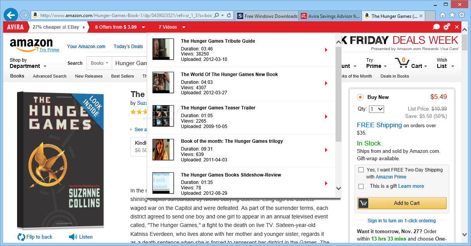Open browser Tools gear icon

tap(462, 15)
